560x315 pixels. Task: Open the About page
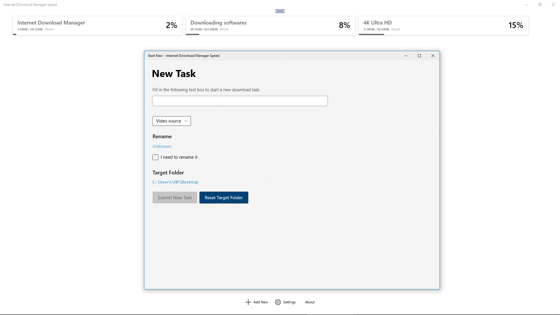pos(310,302)
